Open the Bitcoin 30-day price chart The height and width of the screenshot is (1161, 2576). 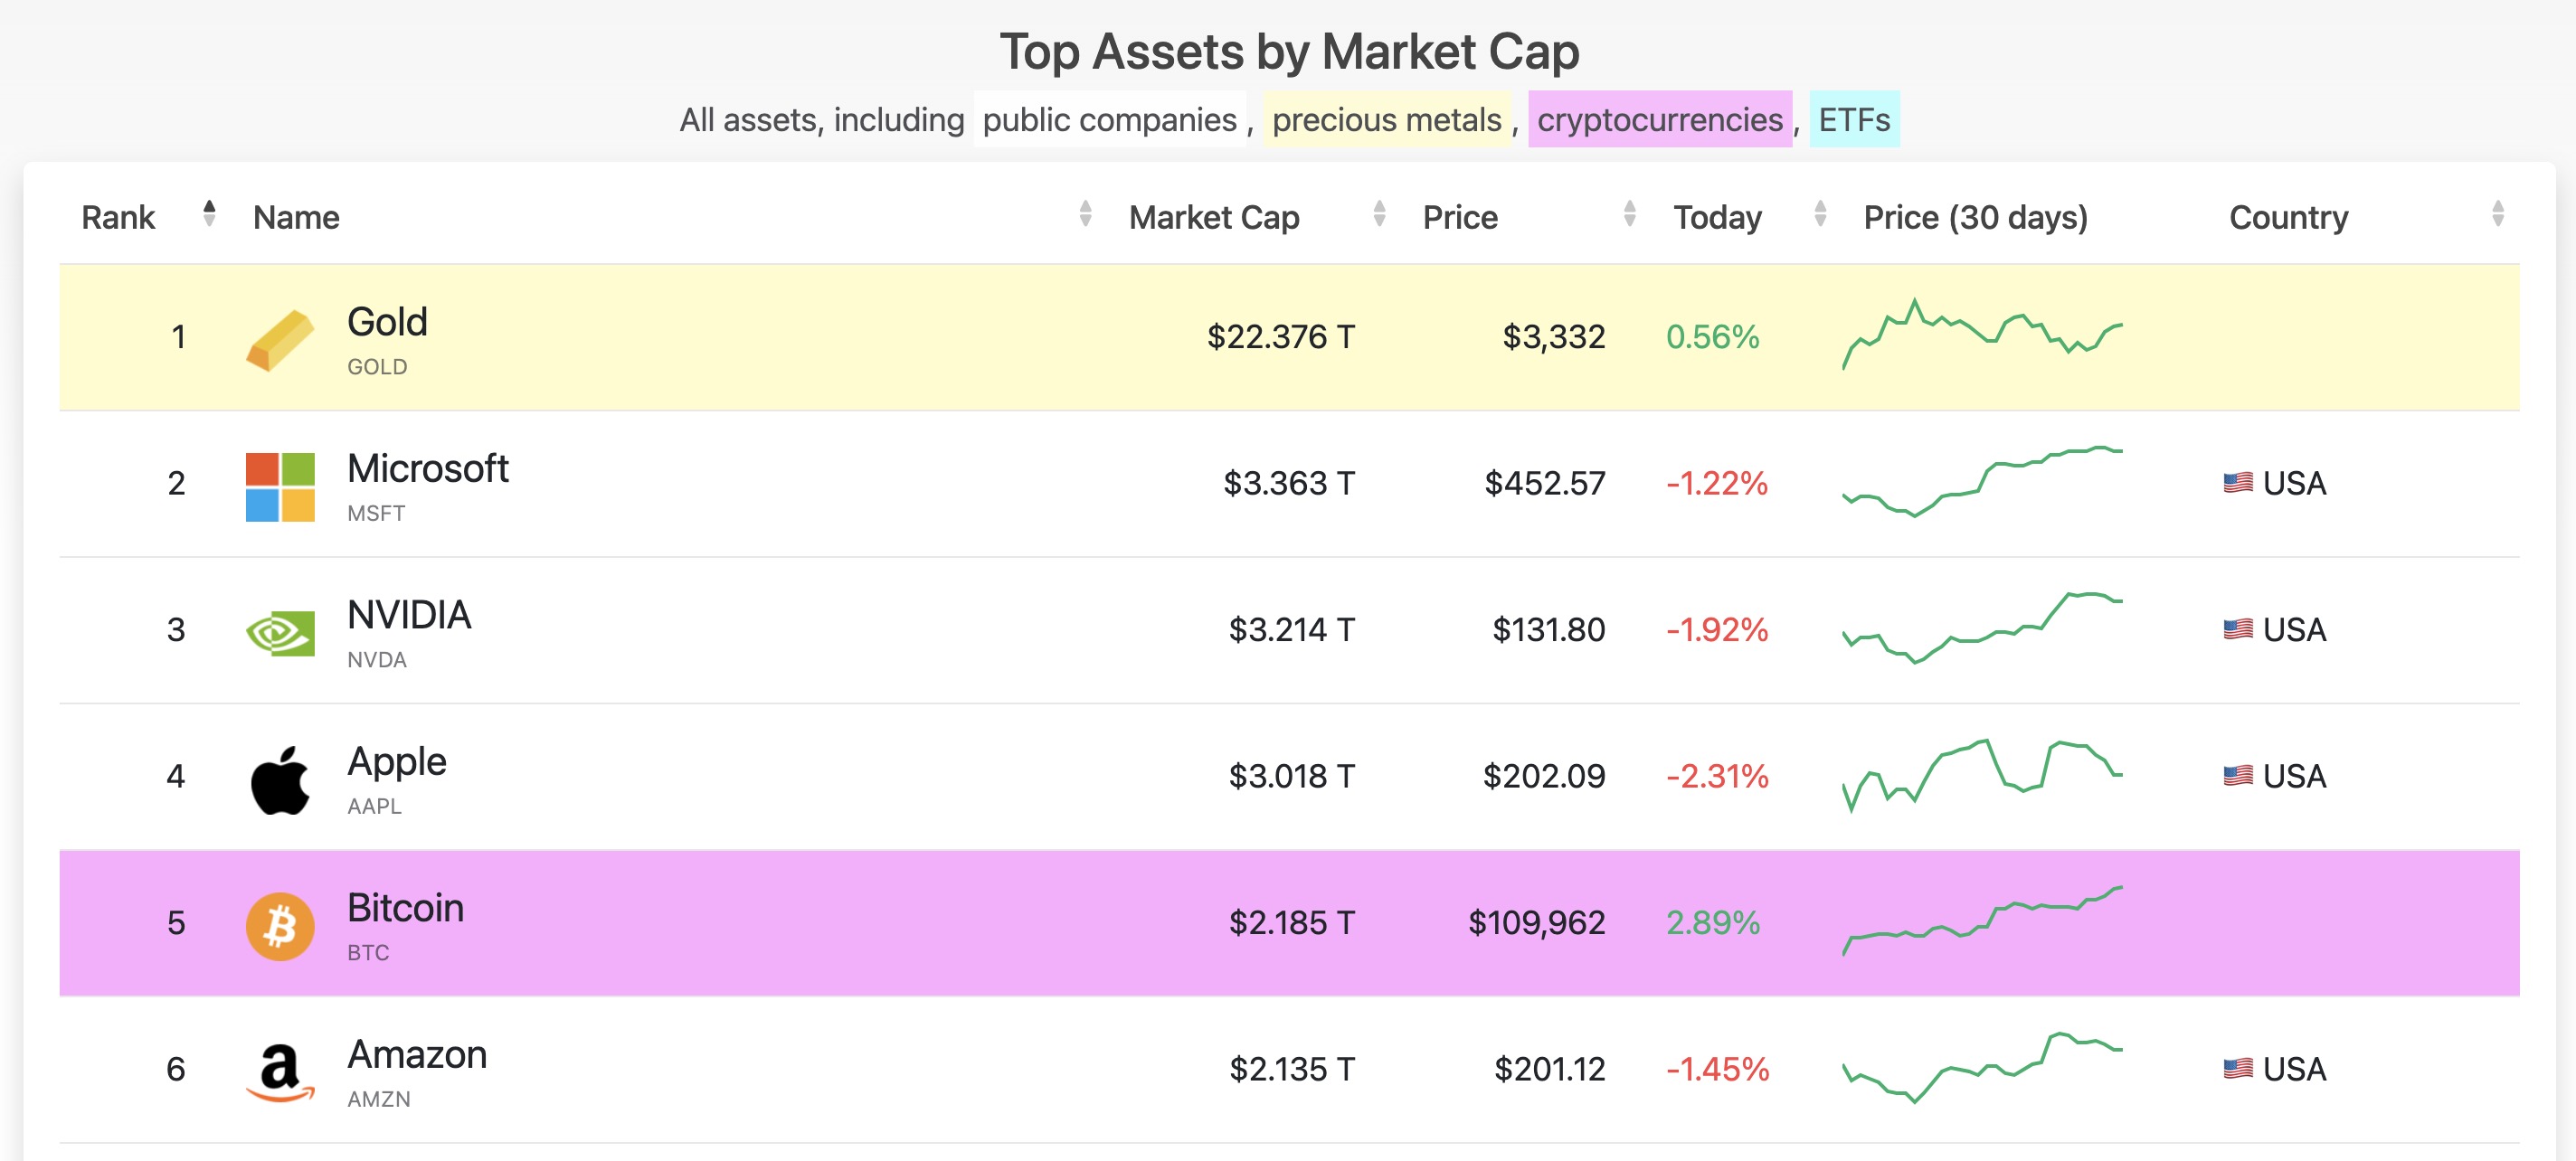tap(1981, 921)
